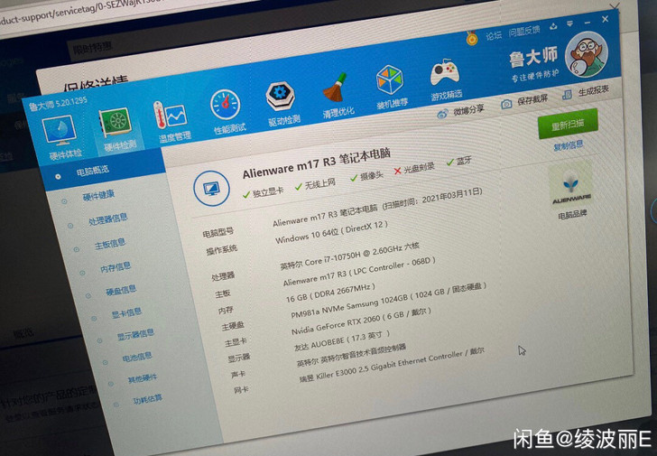The width and height of the screenshot is (657, 456).
Task: Open the 论坛 forum link
Action: pos(494,35)
